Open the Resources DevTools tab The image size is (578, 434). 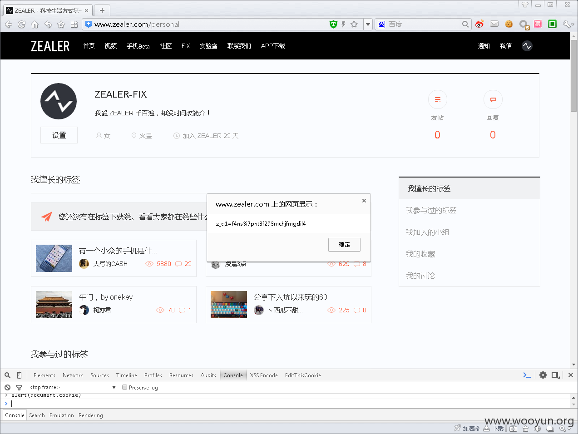[x=181, y=375]
